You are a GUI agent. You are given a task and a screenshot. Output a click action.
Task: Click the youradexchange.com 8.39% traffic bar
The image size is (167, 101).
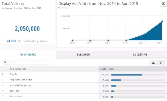point(114,86)
